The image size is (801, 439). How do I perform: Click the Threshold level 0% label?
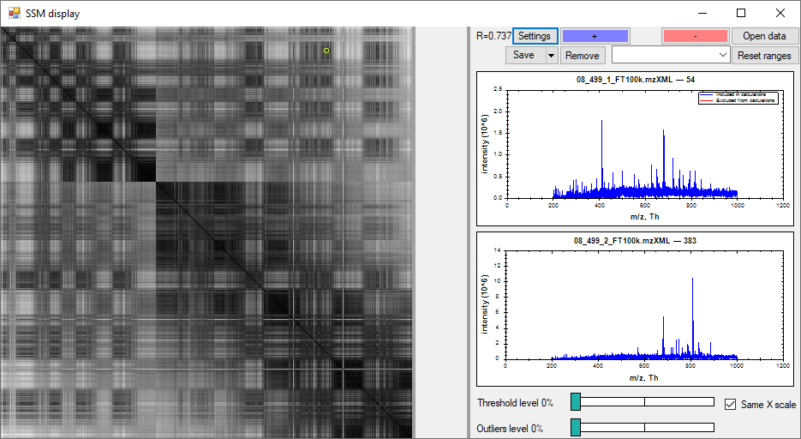click(x=516, y=403)
